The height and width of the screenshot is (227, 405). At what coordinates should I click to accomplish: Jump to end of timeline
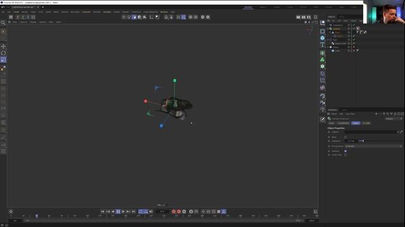pyautogui.click(x=134, y=212)
